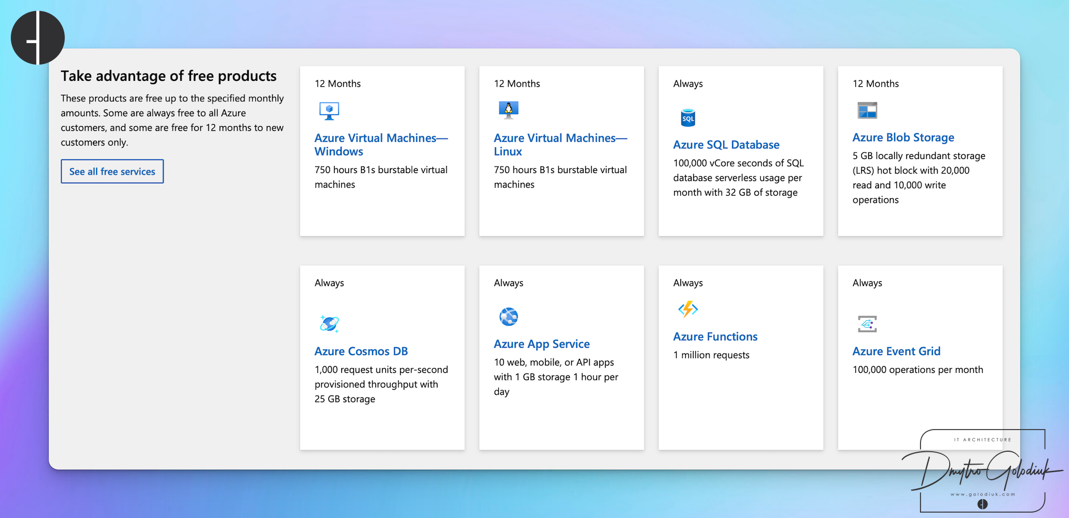Click the Azure SQL Database icon
This screenshot has width=1069, height=518.
(x=688, y=118)
